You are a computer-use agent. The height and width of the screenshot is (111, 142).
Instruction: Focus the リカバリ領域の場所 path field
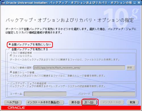79,68
